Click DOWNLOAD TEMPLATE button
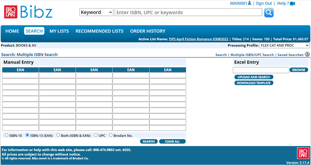Screen dimensions: 311x165 pyautogui.click(x=254, y=83)
